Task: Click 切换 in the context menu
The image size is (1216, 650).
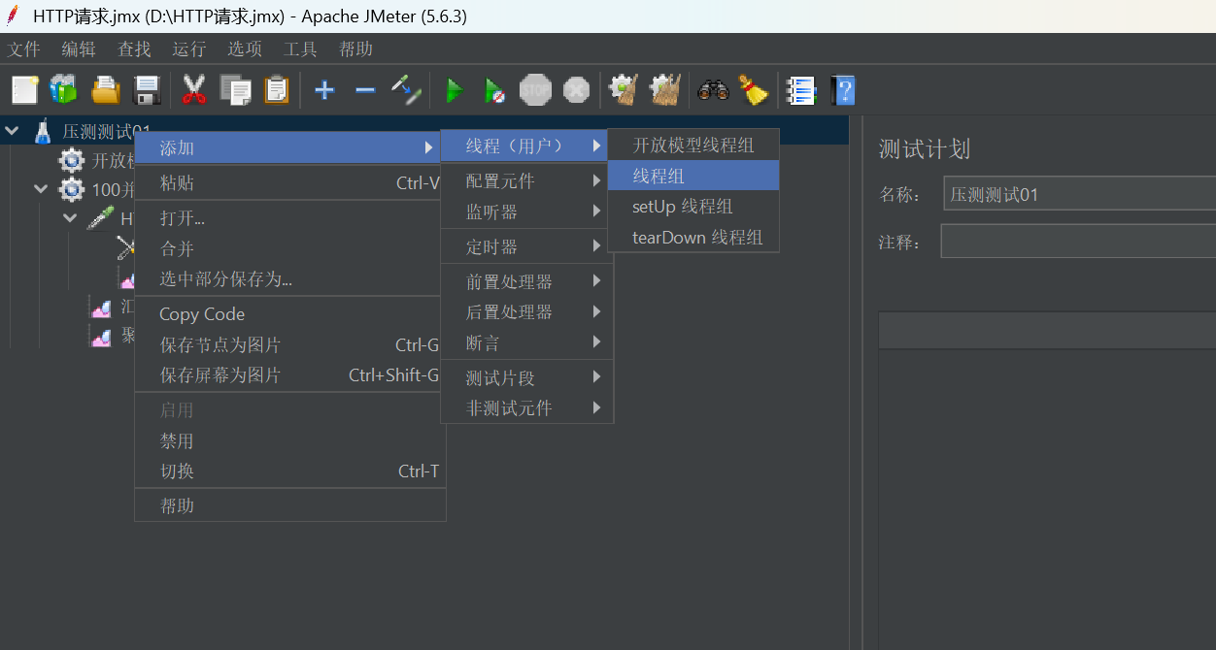Action: (x=289, y=471)
